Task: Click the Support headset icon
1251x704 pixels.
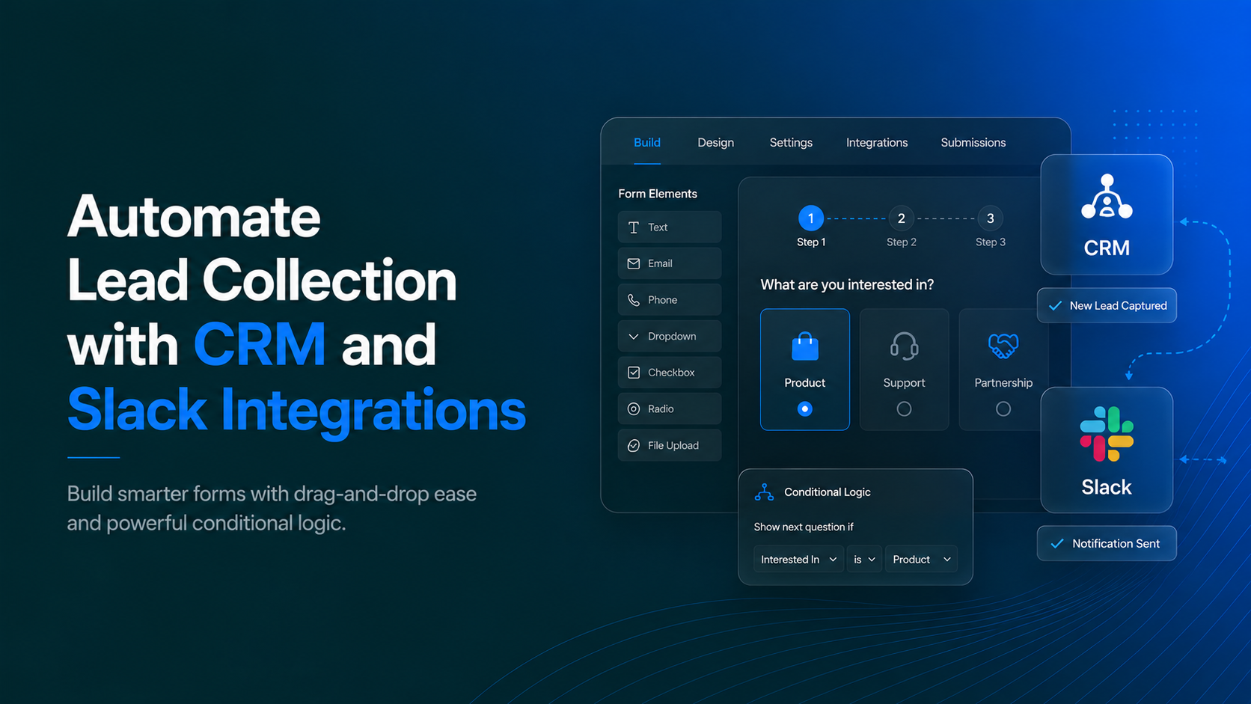Action: coord(904,346)
